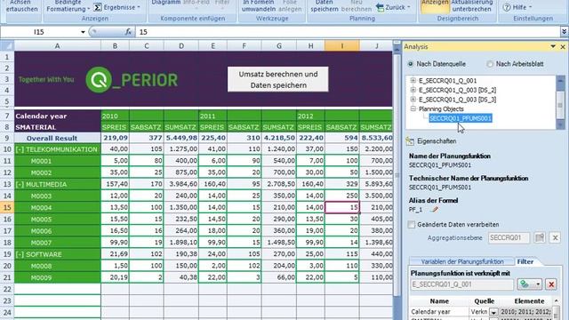Open the Name Box dropdown
The image size is (569, 320).
[x=83, y=32]
